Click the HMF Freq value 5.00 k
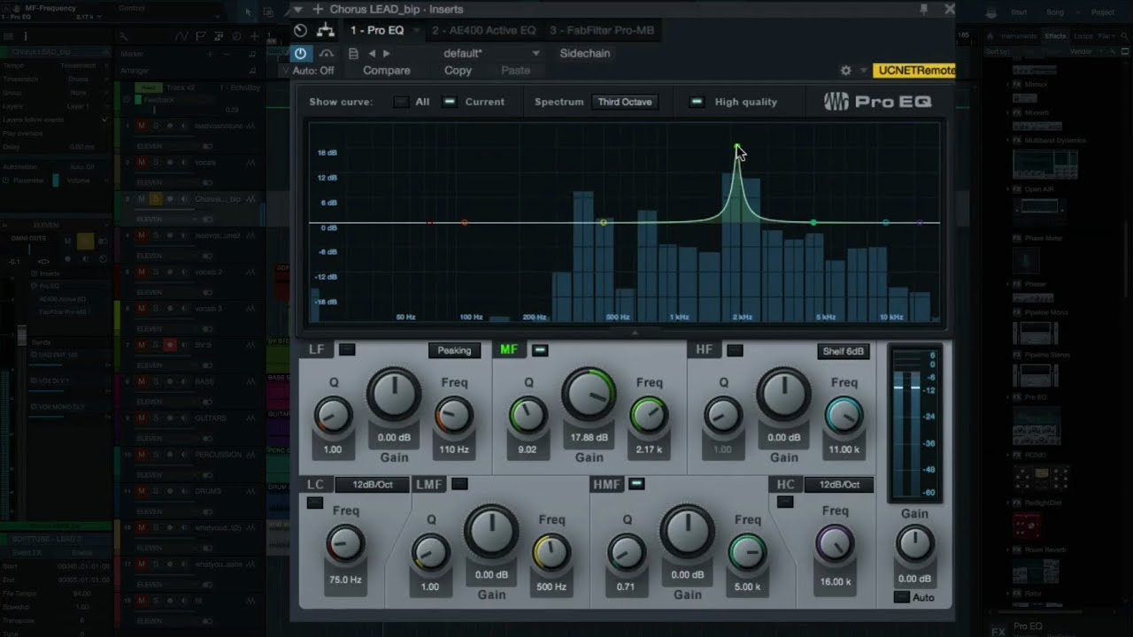This screenshot has height=637, width=1133. (747, 587)
